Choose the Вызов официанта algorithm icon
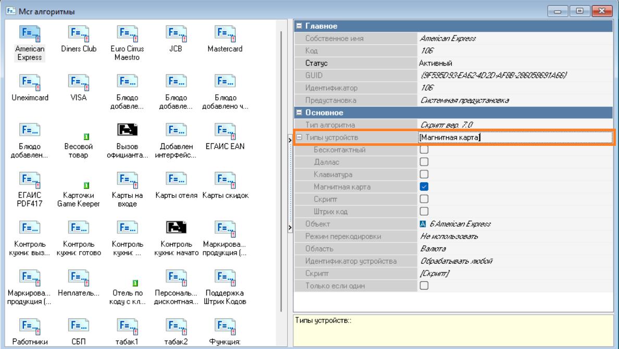Image resolution: width=619 pixels, height=349 pixels. [127, 130]
